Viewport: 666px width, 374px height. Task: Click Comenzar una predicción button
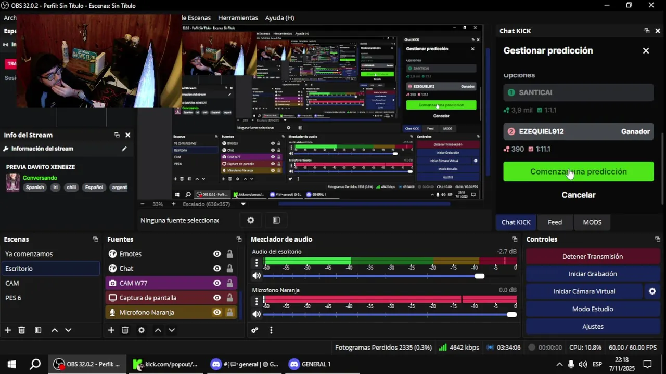point(578,171)
